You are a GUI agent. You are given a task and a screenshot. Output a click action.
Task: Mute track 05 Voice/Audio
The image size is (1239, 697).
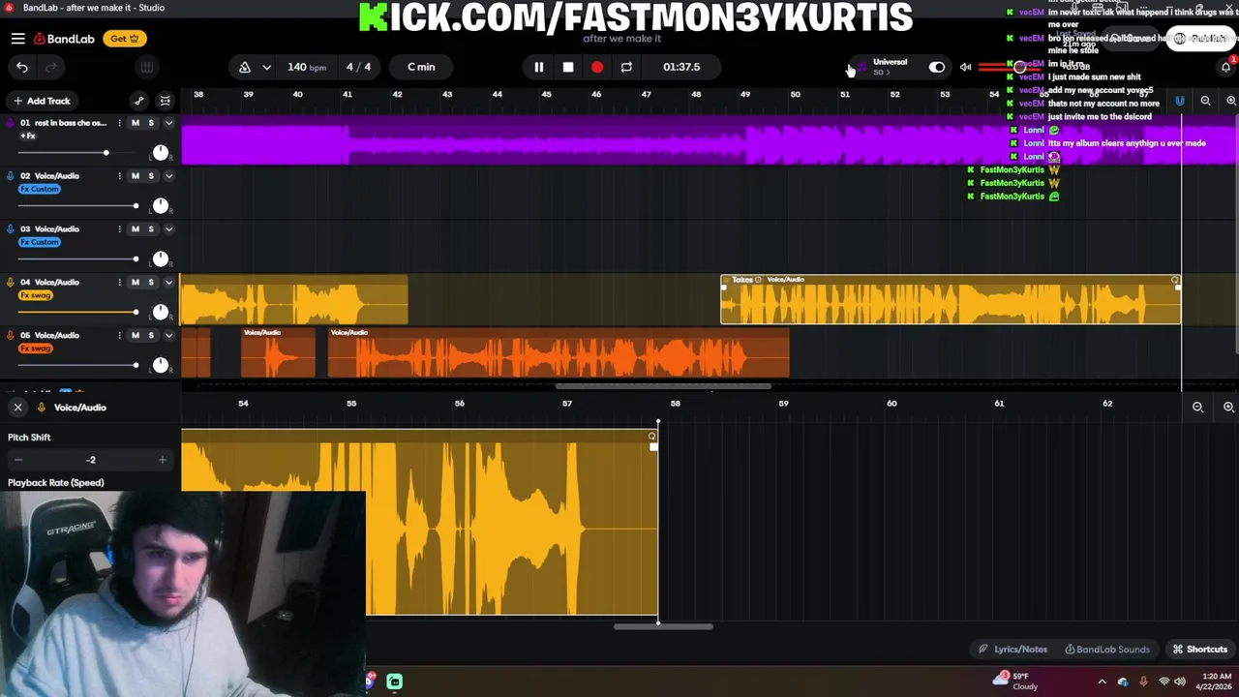click(136, 335)
